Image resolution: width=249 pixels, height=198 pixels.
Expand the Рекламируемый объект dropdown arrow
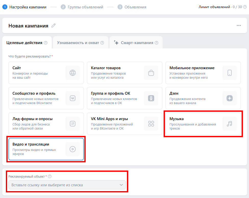(x=121, y=185)
